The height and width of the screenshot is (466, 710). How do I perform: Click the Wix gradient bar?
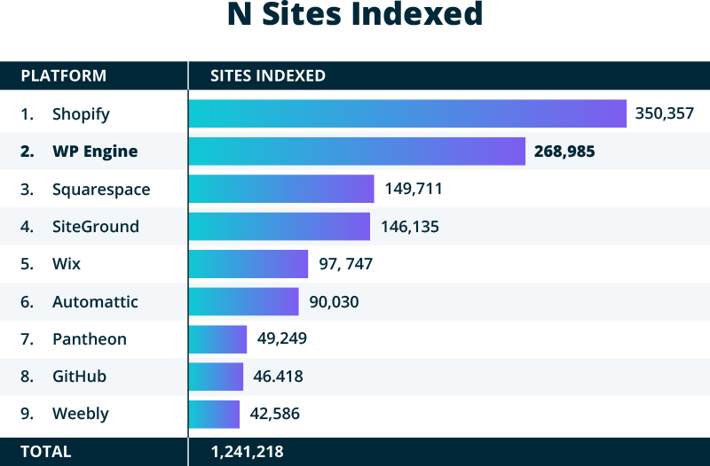point(248,264)
